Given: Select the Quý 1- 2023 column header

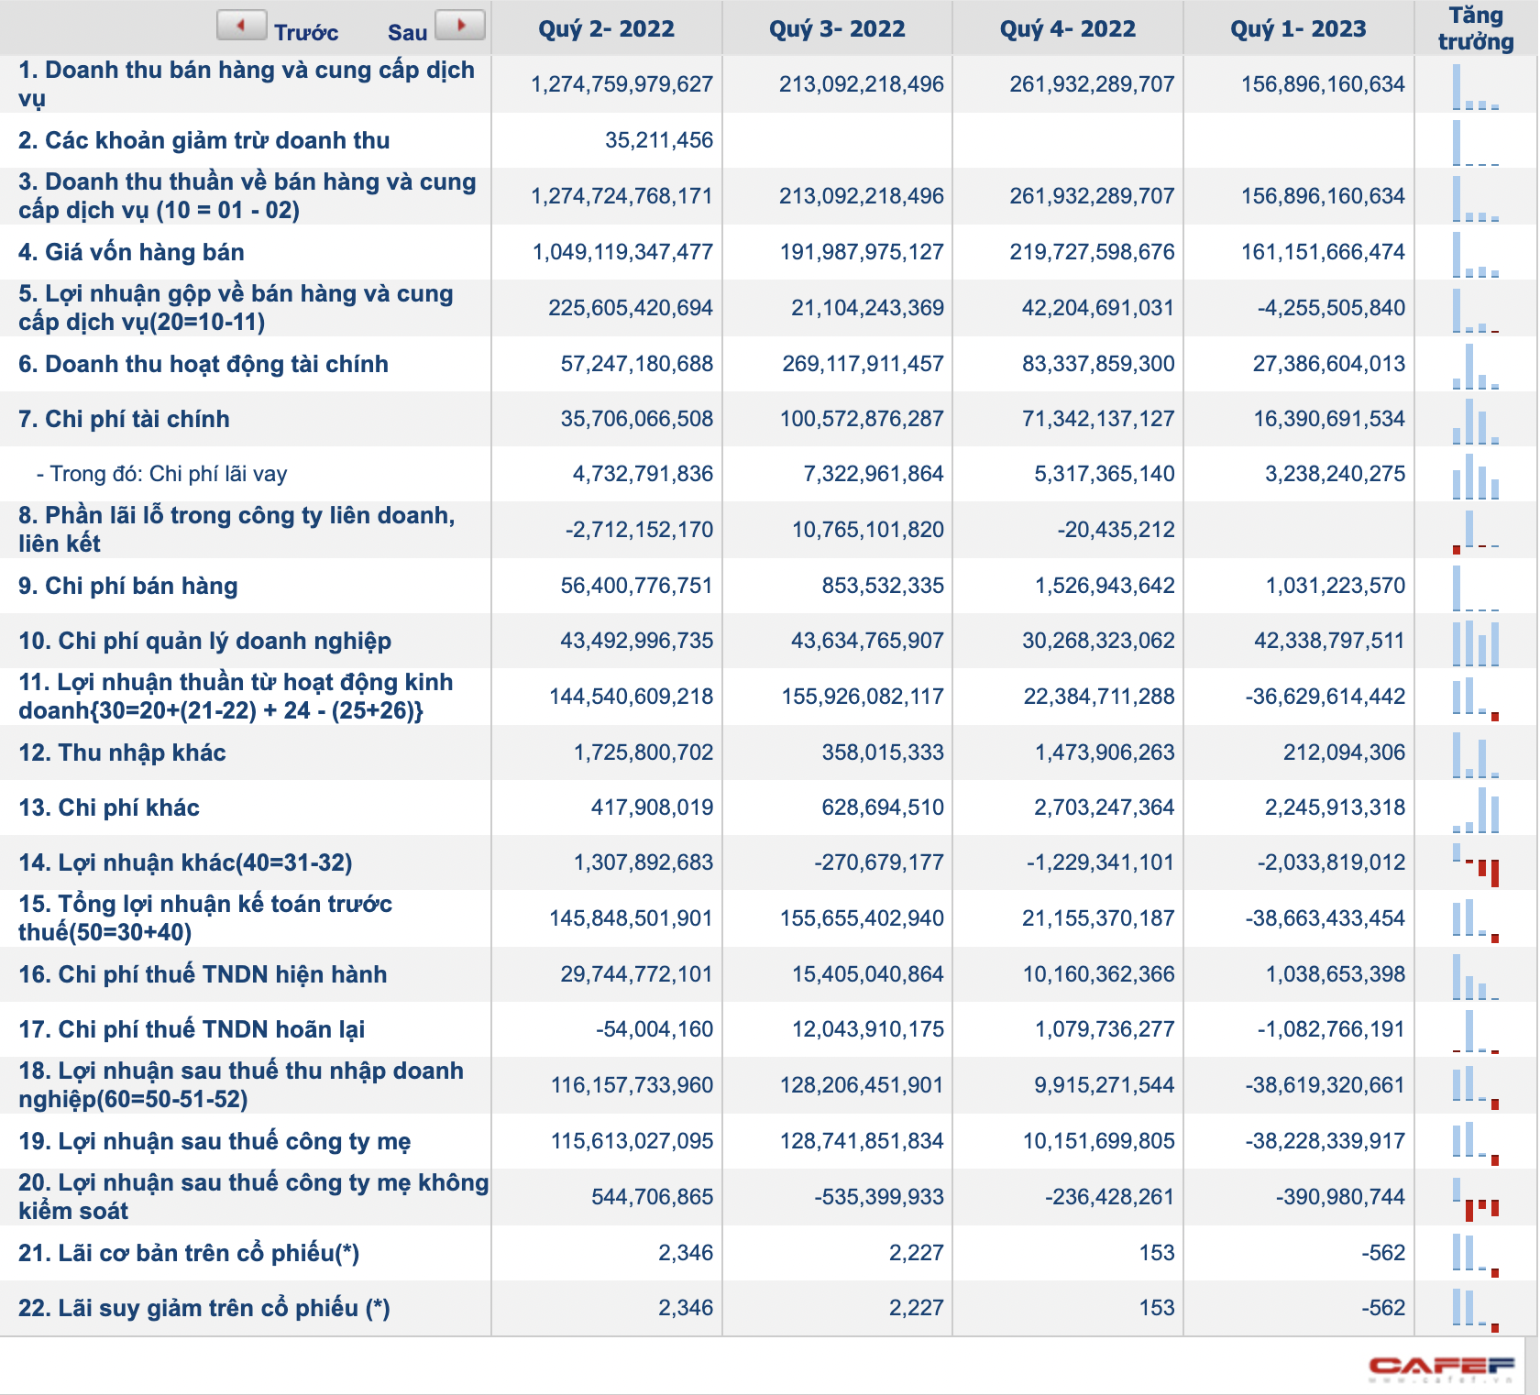Looking at the screenshot, I should [1298, 28].
